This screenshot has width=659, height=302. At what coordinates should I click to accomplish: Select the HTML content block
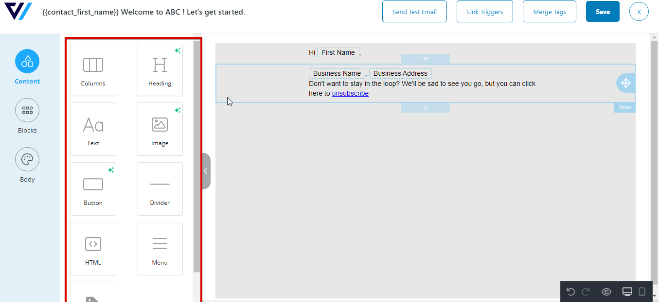tap(93, 249)
